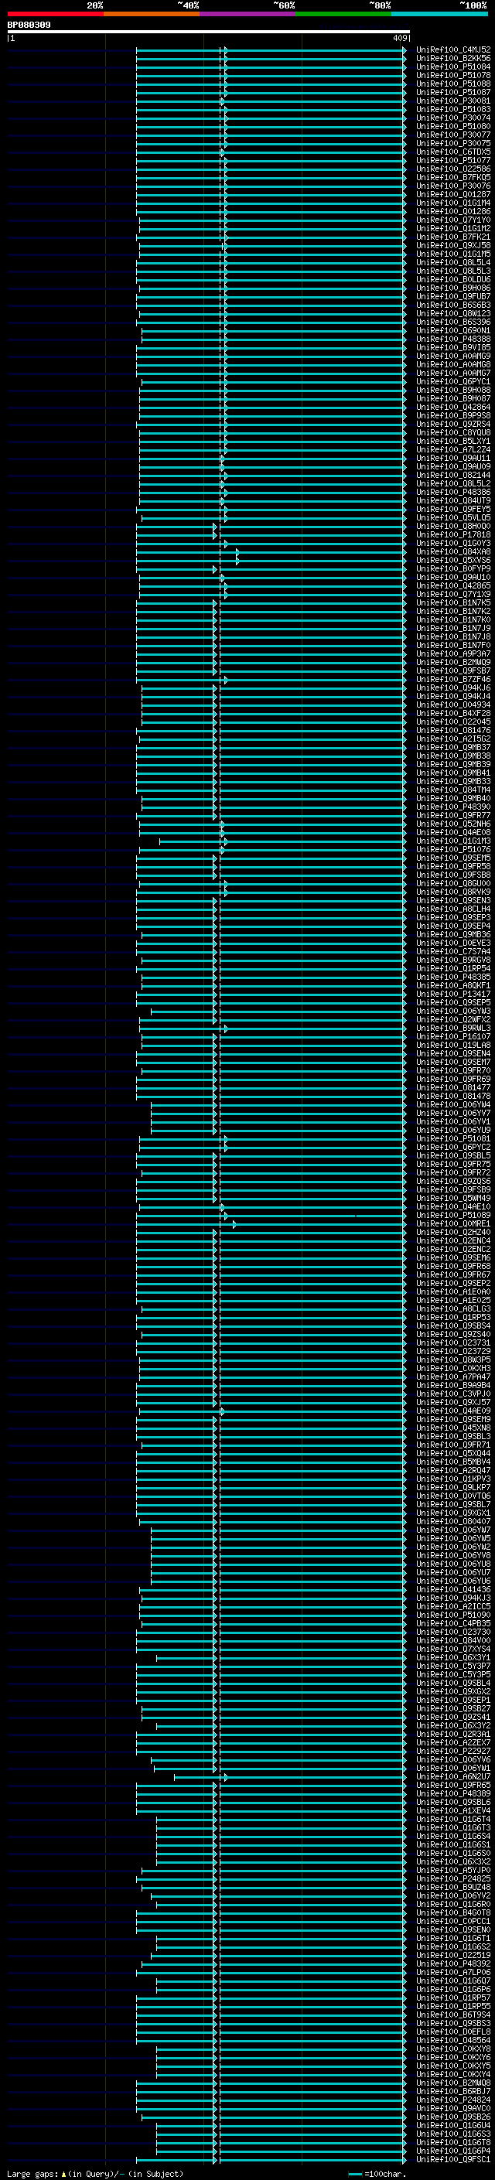Select the UniRef100_Q7Y1Y0 label

453,220
